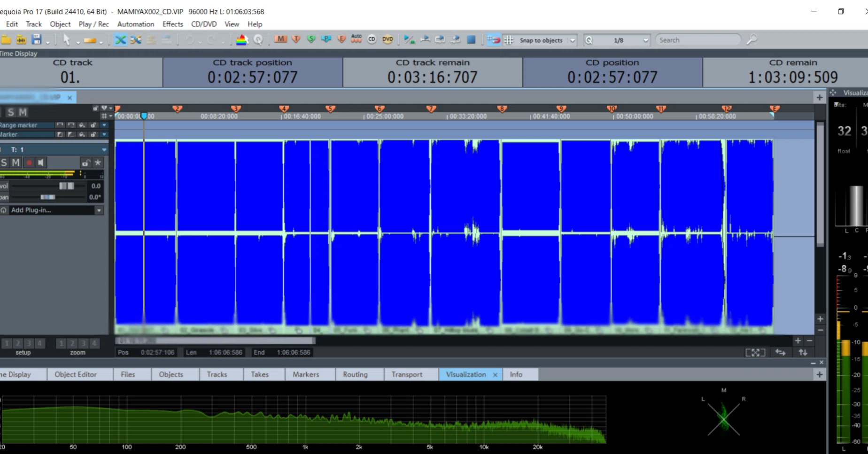Set a CD end marker (E)

click(341, 39)
